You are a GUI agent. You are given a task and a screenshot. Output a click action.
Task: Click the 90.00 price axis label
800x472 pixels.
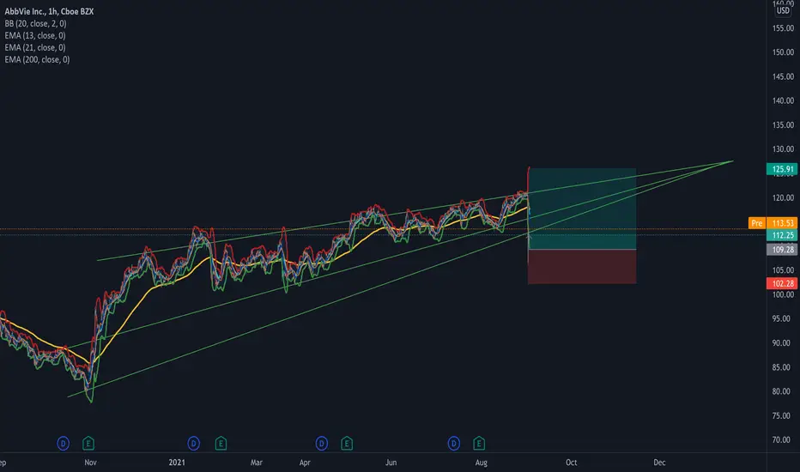(x=781, y=343)
